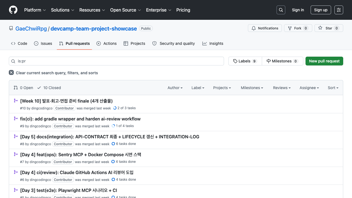
Task: Click the GitHub logo icon
Action: tap(13, 10)
